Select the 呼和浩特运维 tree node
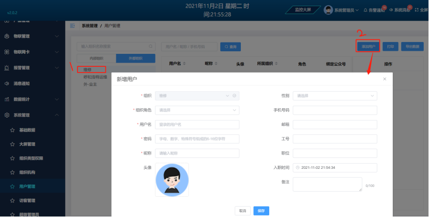 click(x=95, y=77)
